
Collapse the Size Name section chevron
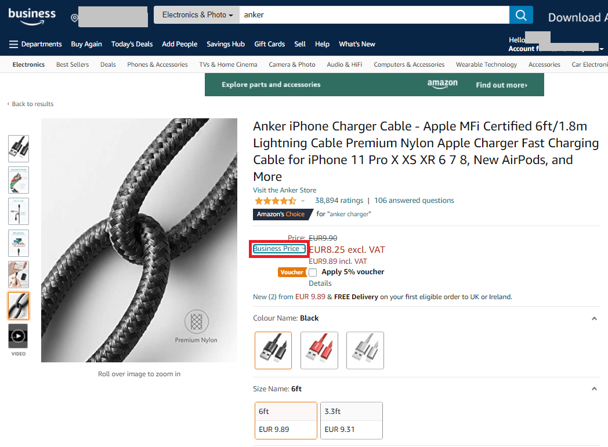(594, 389)
